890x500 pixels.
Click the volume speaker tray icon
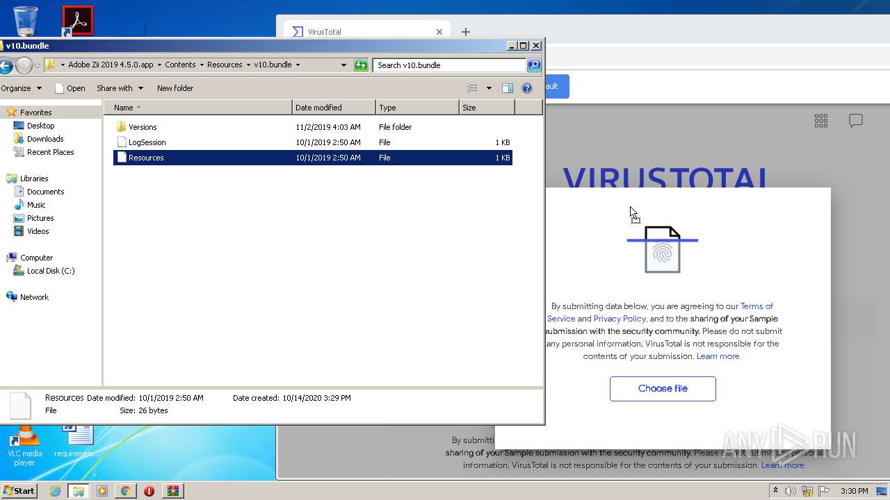click(791, 491)
